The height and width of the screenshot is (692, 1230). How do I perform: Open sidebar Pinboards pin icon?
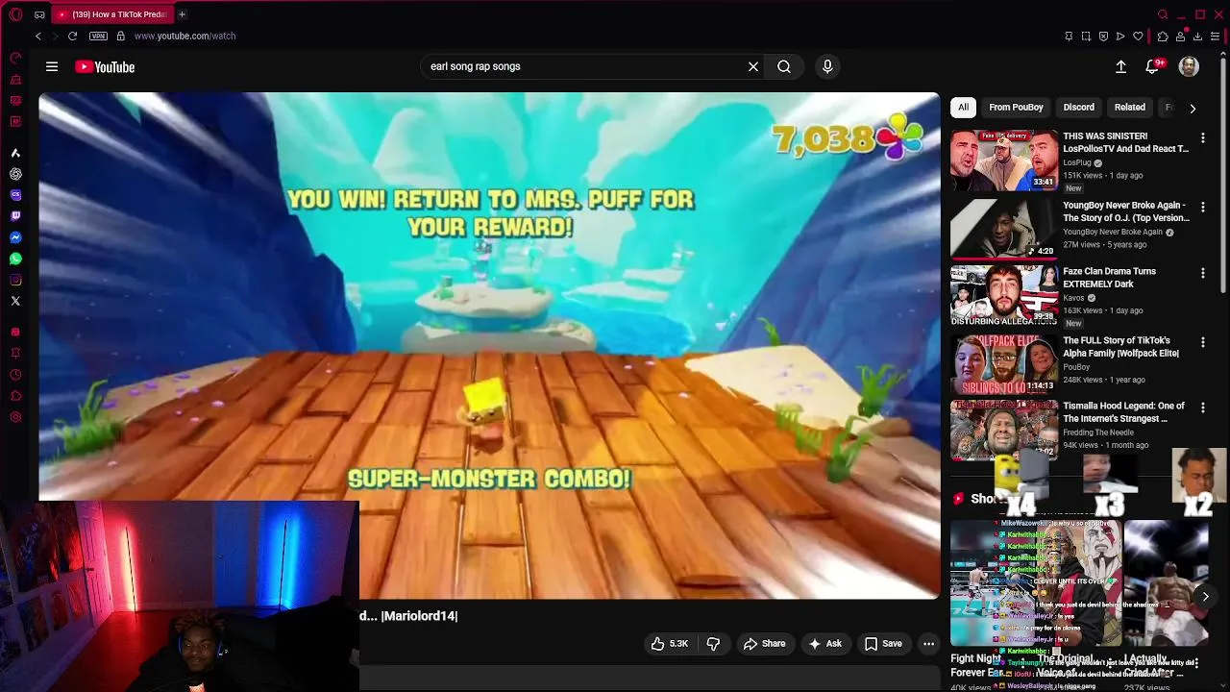tap(15, 354)
